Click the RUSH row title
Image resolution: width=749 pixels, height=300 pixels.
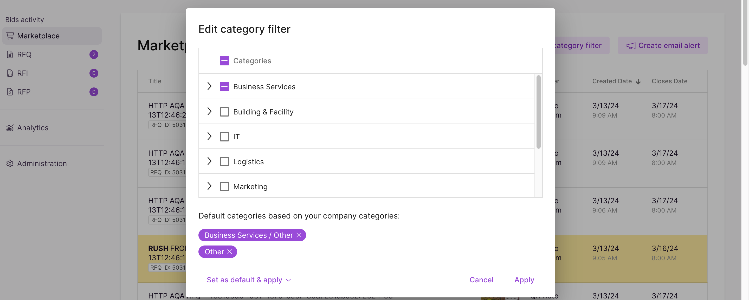tap(167, 253)
